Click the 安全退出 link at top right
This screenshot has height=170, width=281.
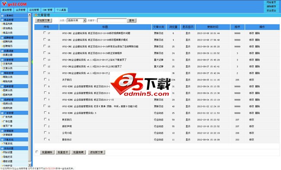pos(271,10)
